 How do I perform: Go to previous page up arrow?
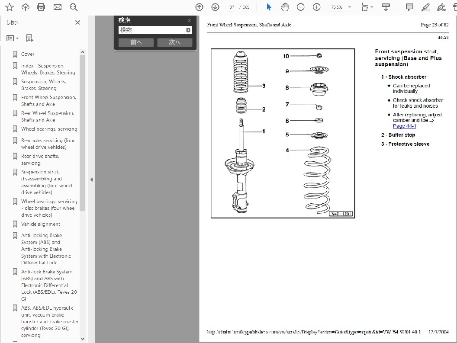[x=199, y=7]
